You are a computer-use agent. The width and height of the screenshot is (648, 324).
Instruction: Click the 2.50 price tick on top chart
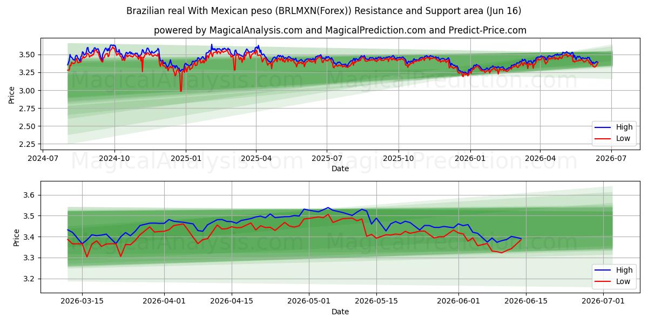(x=28, y=126)
